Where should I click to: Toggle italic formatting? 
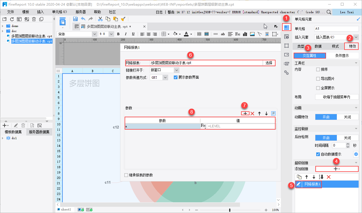[125, 34]
